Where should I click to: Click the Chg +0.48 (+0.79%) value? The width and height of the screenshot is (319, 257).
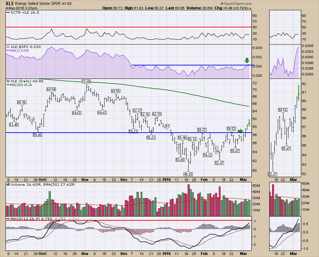[x=231, y=8]
